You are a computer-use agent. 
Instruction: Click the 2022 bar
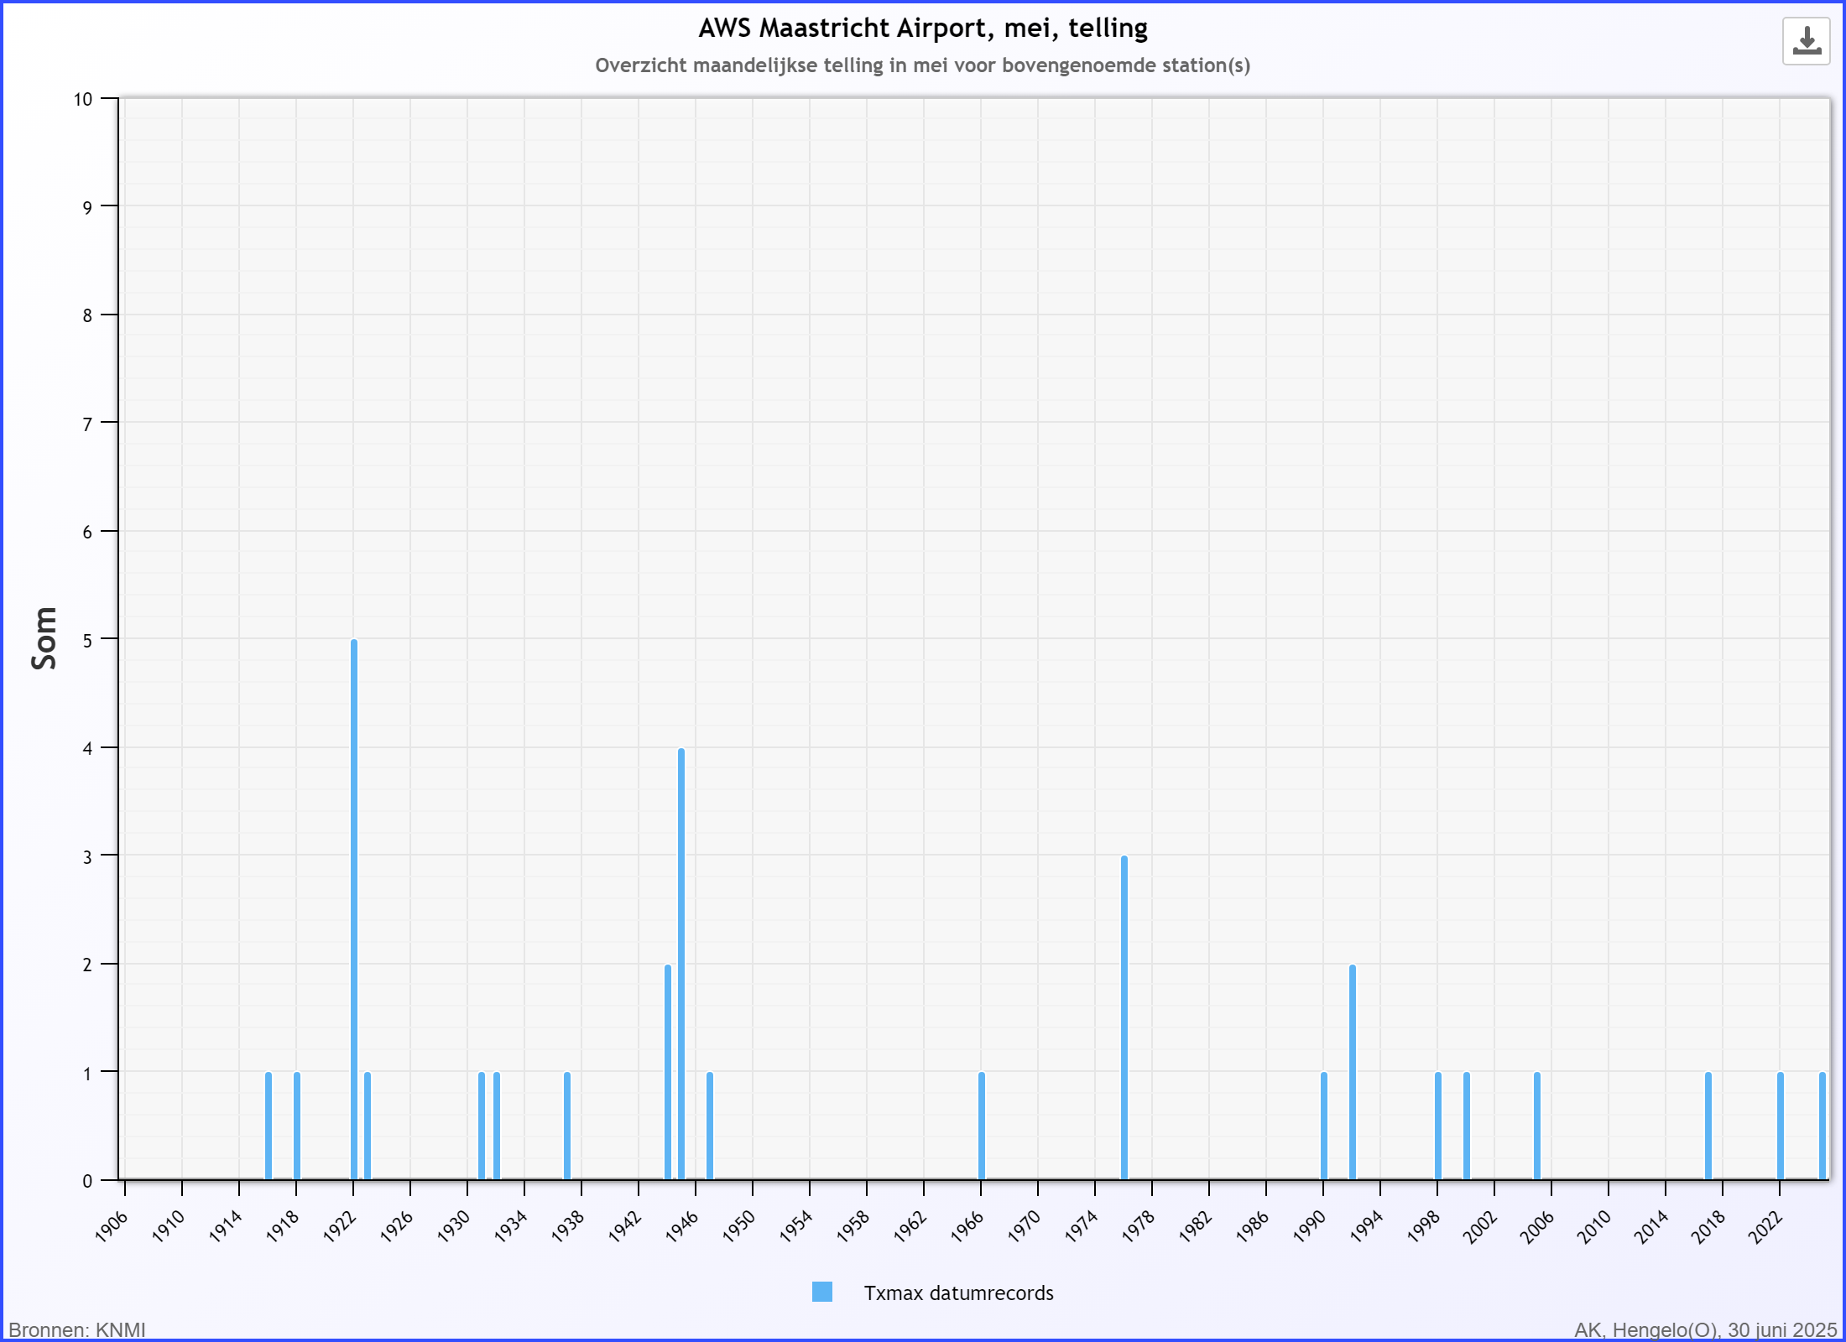[x=1781, y=1126]
